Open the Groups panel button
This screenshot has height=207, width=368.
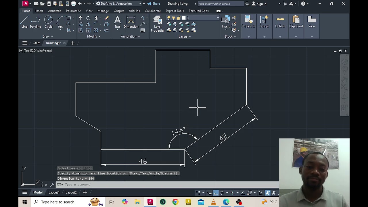pyautogui.click(x=264, y=26)
